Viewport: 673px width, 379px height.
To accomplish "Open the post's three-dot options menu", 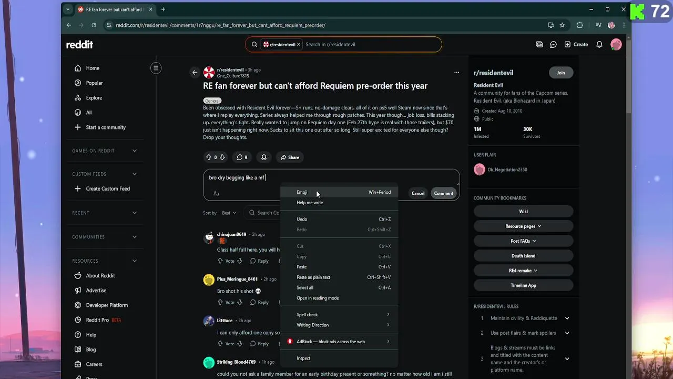I will [456, 73].
